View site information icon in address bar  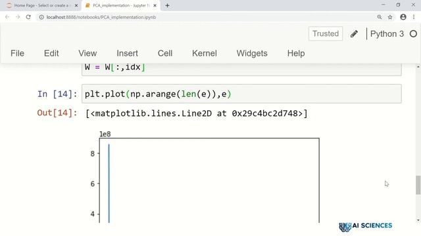coord(41,17)
